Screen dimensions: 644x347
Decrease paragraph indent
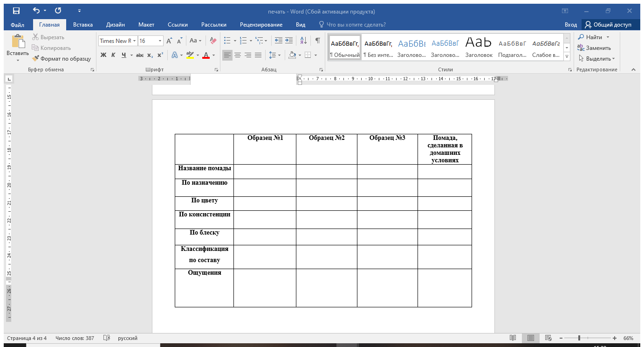pos(278,41)
